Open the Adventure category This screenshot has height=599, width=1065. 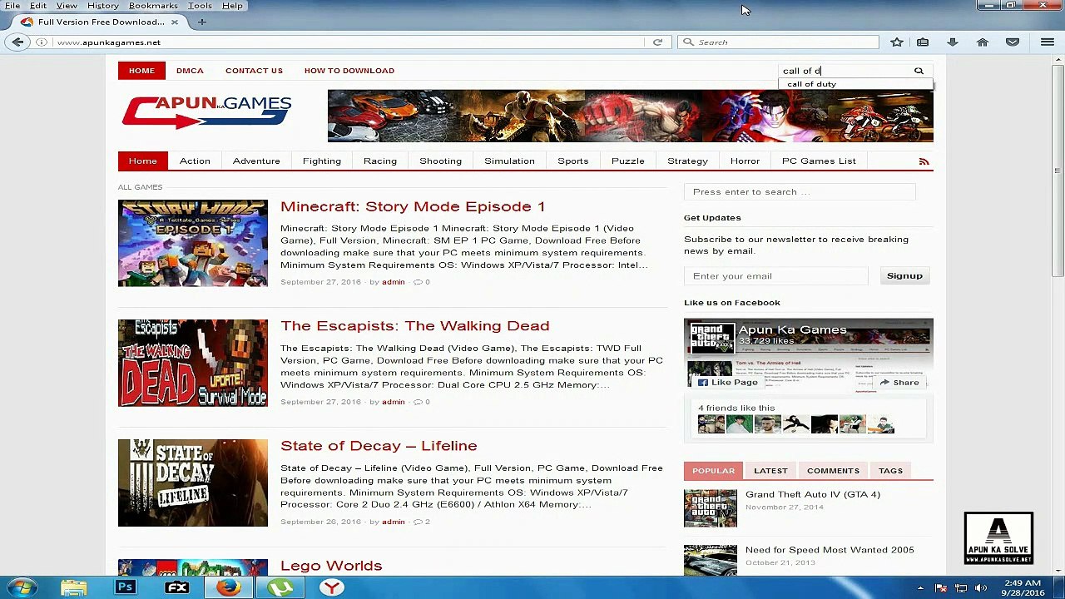tap(256, 161)
